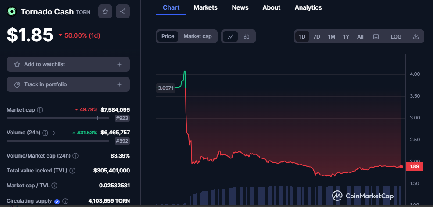Click the 83.39% volume ratio value
Viewport: 433px width, 207px height.
pos(120,156)
